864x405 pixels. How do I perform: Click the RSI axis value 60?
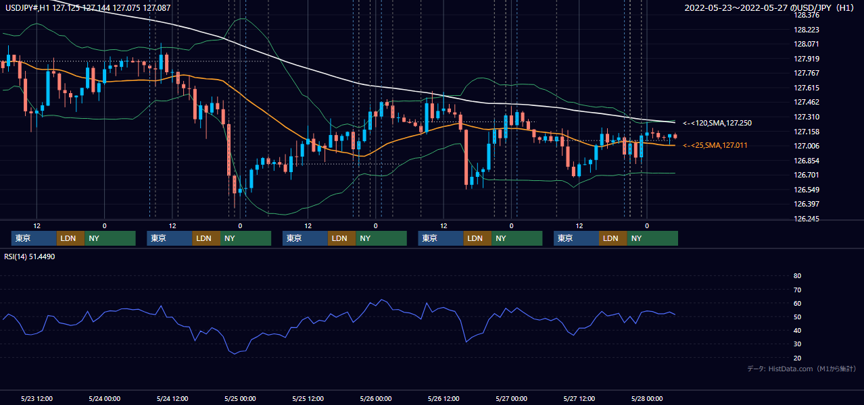798,303
